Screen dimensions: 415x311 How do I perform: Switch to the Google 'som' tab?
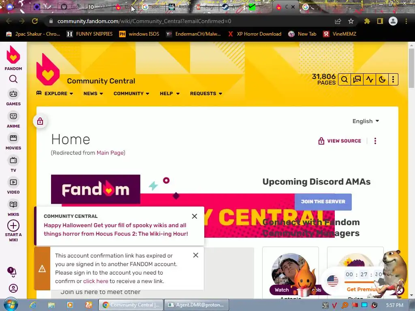tap(152, 7)
